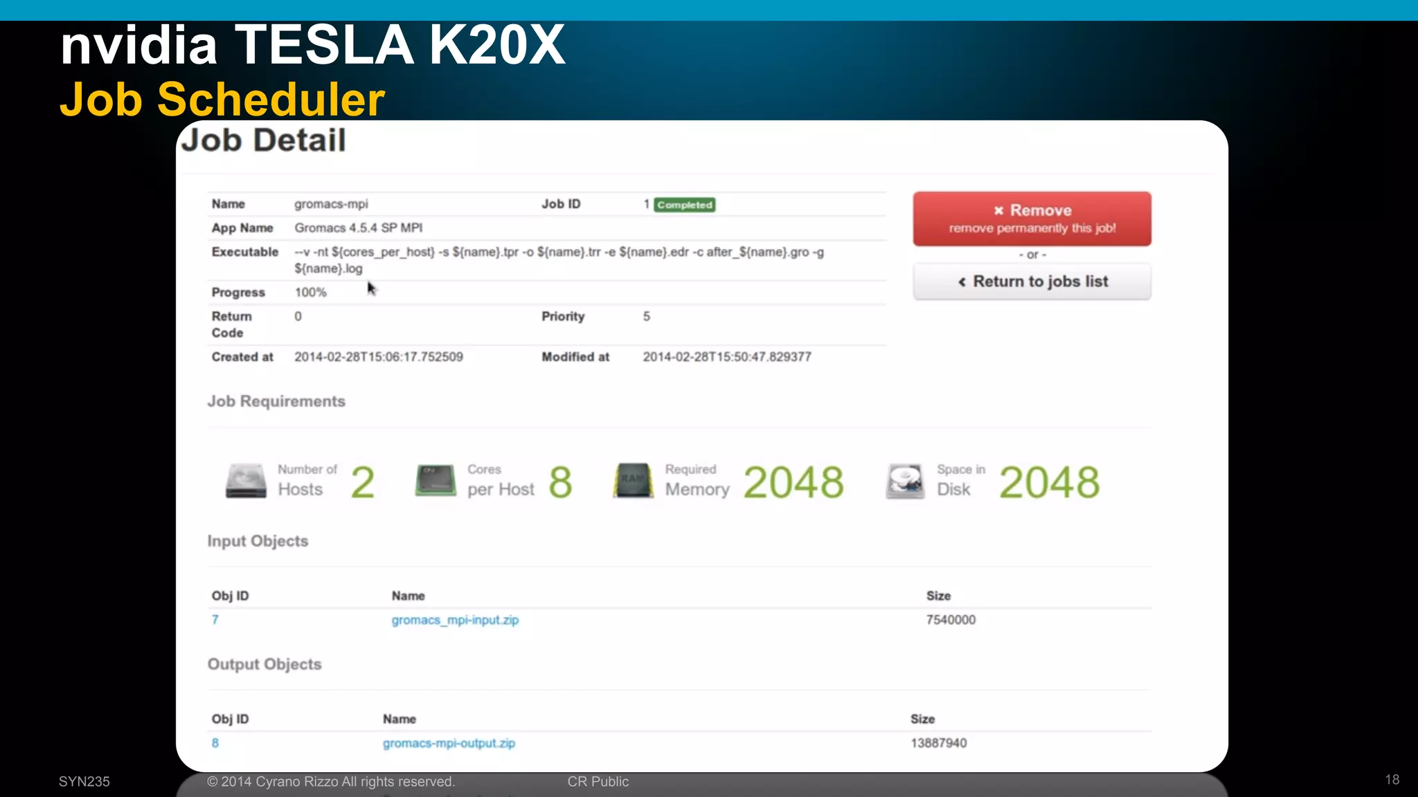Select App Name Gromacs 4.5.4 SP MPI
This screenshot has height=797, width=1418.
coord(358,228)
